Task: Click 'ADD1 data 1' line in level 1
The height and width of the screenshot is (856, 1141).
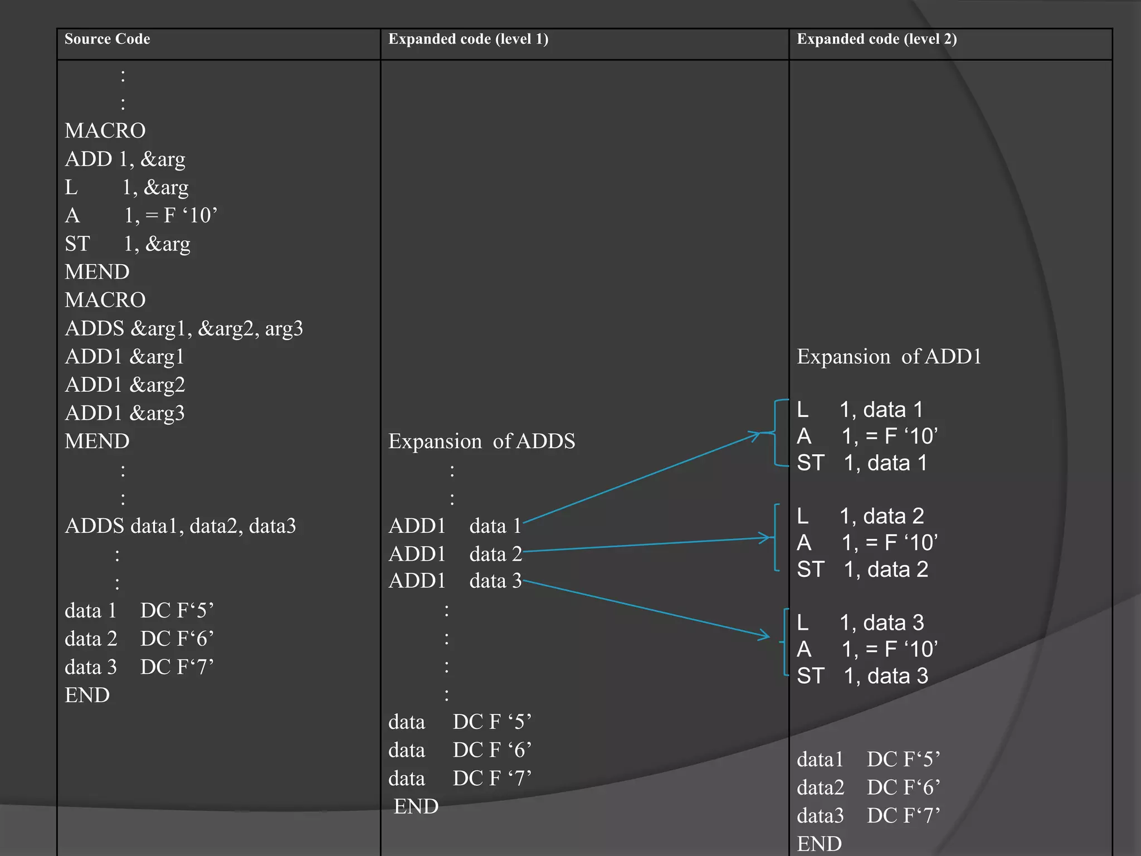Action: pyautogui.click(x=455, y=526)
